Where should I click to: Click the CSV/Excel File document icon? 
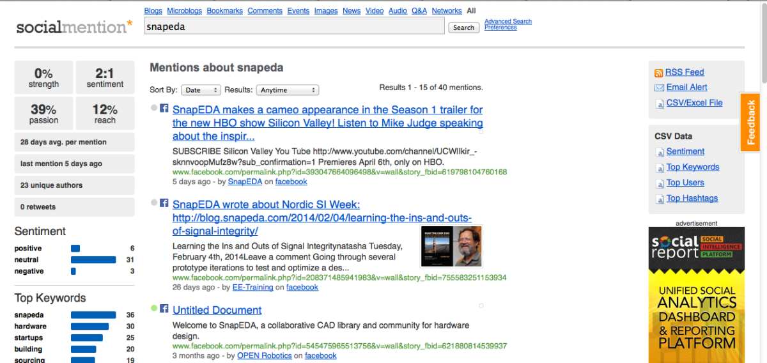660,104
